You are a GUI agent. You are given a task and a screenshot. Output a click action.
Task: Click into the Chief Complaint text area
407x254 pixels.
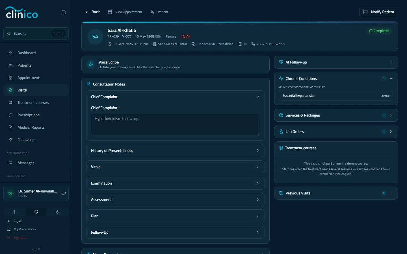click(176, 124)
